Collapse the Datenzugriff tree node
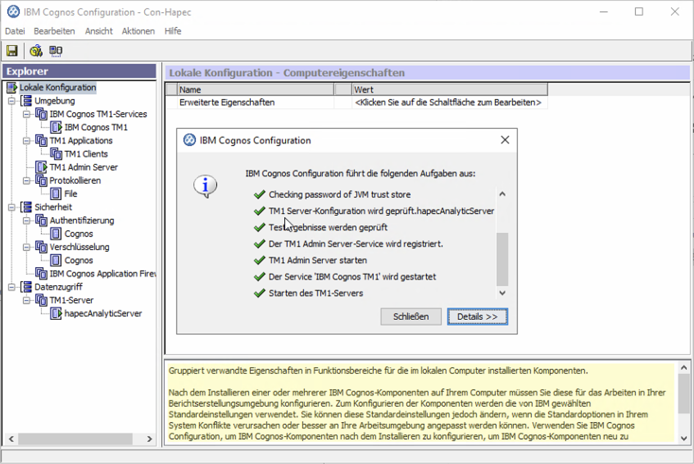The height and width of the screenshot is (464, 694). pos(12,287)
